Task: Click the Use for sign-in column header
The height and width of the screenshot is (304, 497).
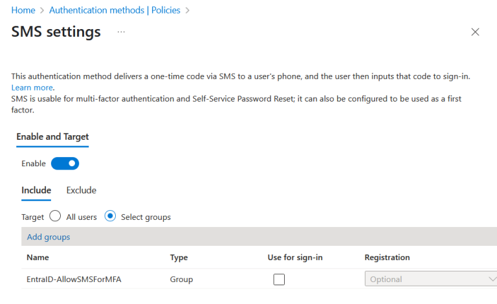Action: pos(295,257)
